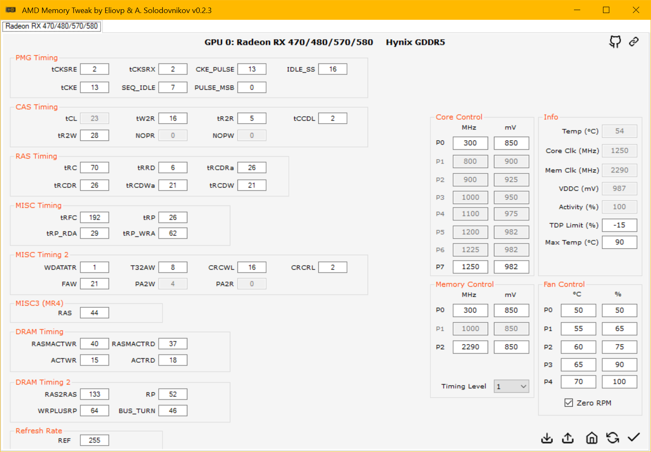
Task: Focus the TDP Limit field
Action: 619,225
